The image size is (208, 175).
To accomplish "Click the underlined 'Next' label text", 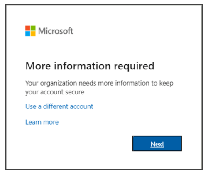I will pos(157,144).
